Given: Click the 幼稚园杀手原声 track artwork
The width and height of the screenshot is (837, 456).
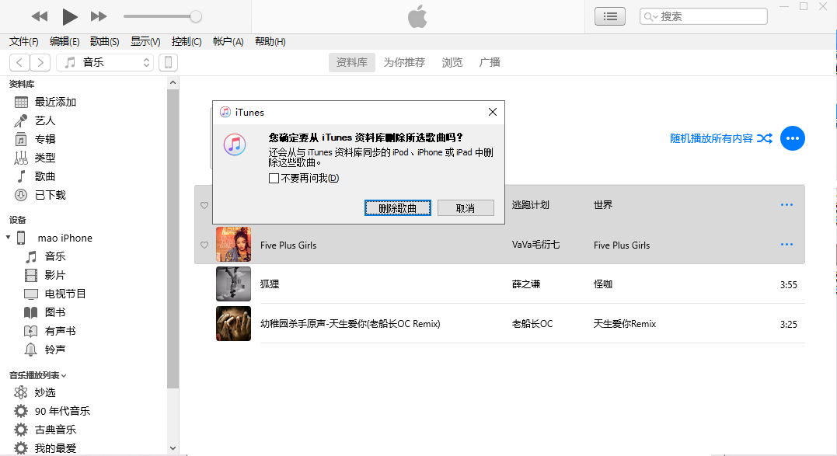Looking at the screenshot, I should pyautogui.click(x=233, y=324).
